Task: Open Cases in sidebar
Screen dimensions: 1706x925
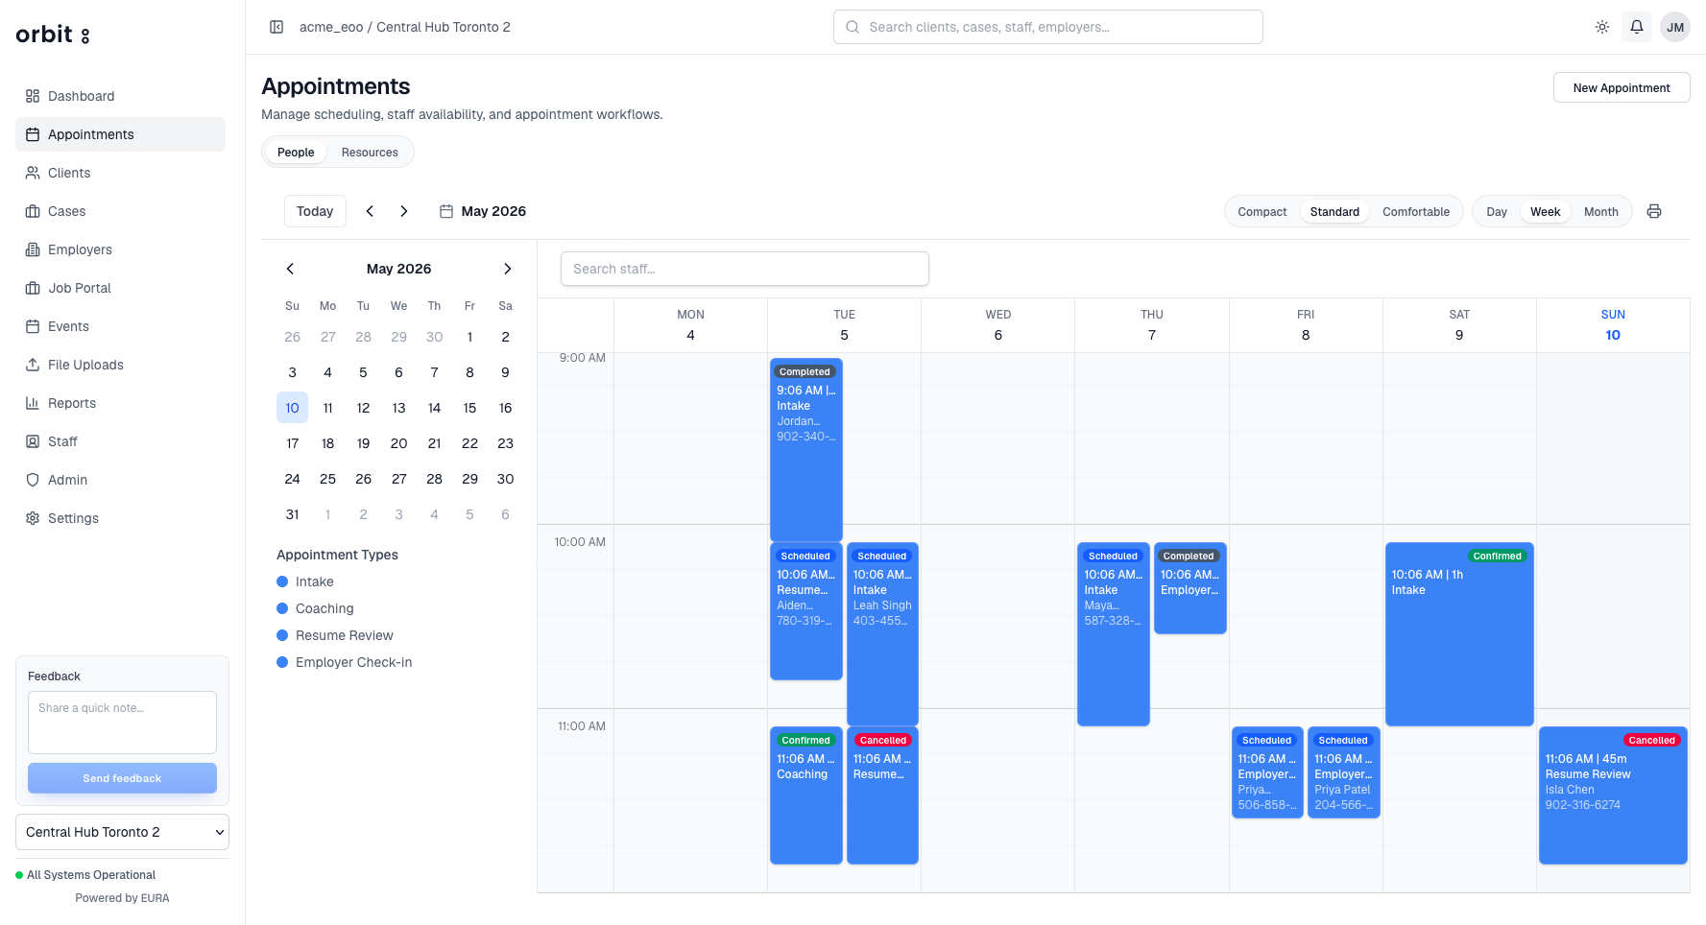Action: click(x=120, y=211)
